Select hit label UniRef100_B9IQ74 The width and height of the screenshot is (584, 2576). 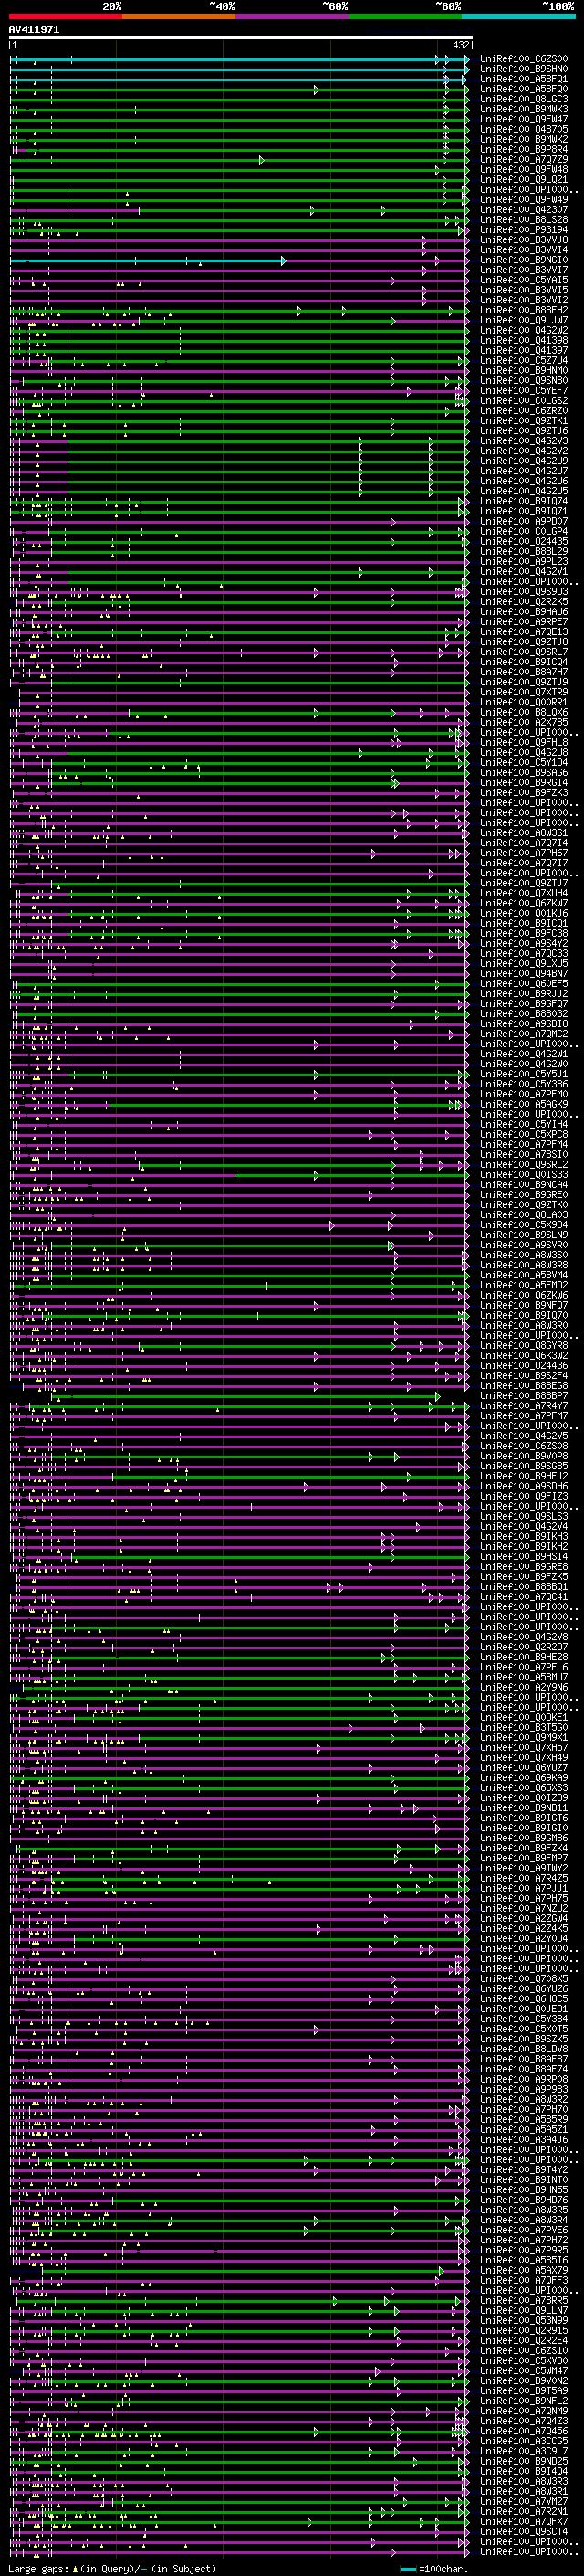[x=524, y=501]
